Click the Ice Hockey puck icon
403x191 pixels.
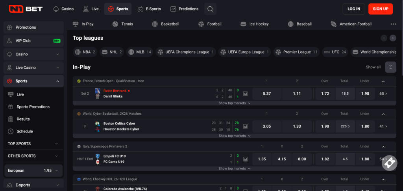click(243, 24)
